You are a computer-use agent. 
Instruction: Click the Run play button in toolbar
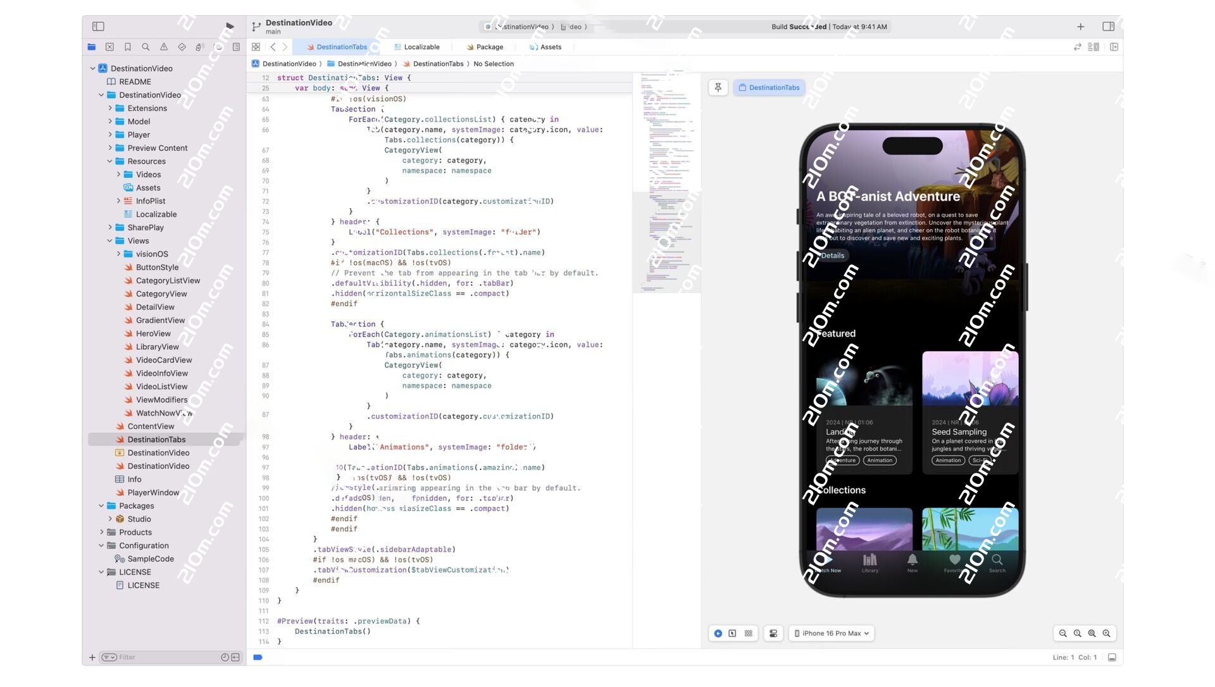[x=230, y=27]
